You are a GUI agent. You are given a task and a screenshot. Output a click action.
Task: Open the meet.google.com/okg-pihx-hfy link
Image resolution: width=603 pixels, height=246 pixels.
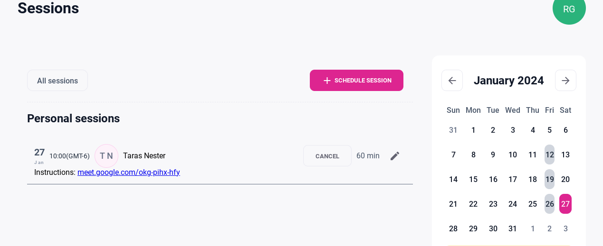pyautogui.click(x=129, y=172)
